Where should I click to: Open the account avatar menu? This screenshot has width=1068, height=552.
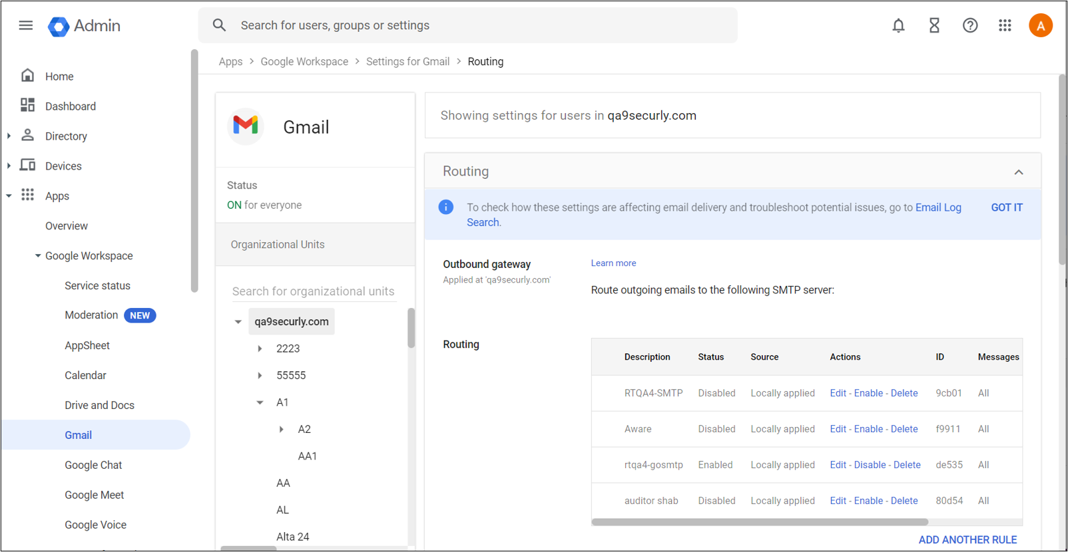(x=1040, y=25)
